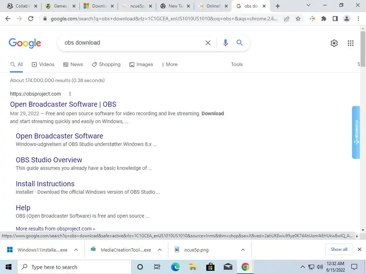Screen dimensions: 366x274
Task: Click More results from obsproject.com
Action: [55, 229]
